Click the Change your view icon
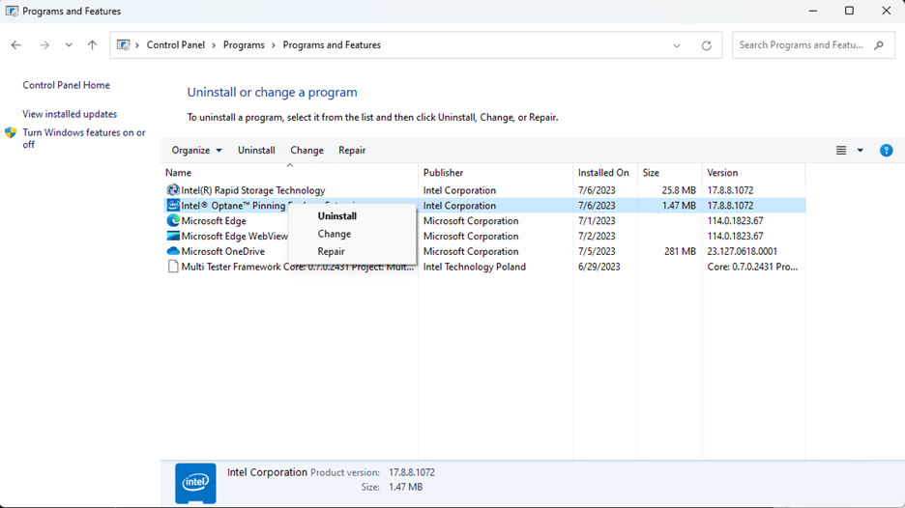This screenshot has height=508, width=905. [x=841, y=151]
